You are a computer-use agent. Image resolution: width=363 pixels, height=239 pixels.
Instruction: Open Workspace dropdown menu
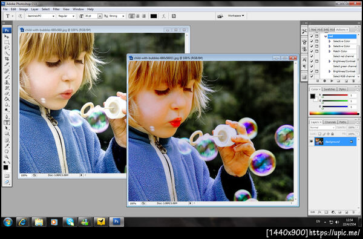(x=236, y=16)
